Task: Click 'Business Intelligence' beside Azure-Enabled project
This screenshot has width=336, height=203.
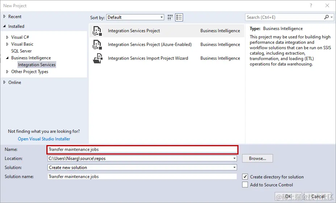Action: point(220,45)
